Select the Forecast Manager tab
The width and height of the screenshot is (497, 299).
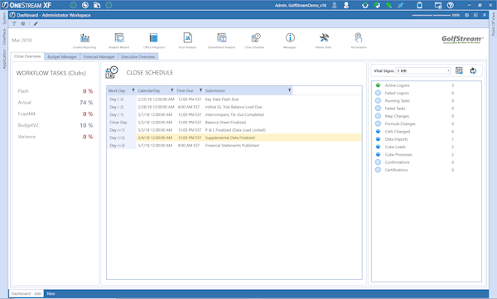pyautogui.click(x=99, y=57)
